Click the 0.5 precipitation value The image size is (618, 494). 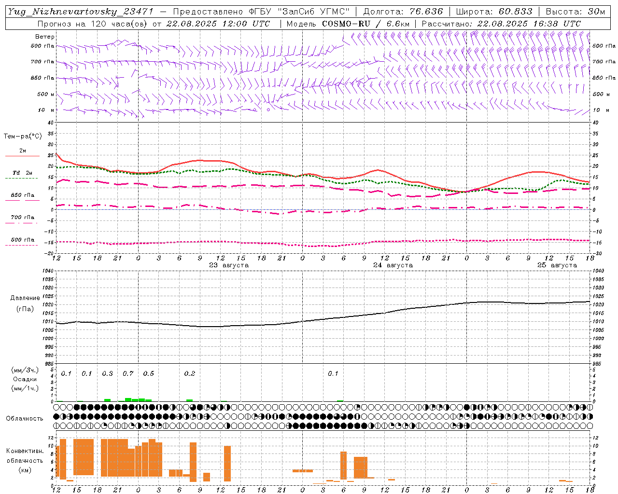[x=149, y=374]
